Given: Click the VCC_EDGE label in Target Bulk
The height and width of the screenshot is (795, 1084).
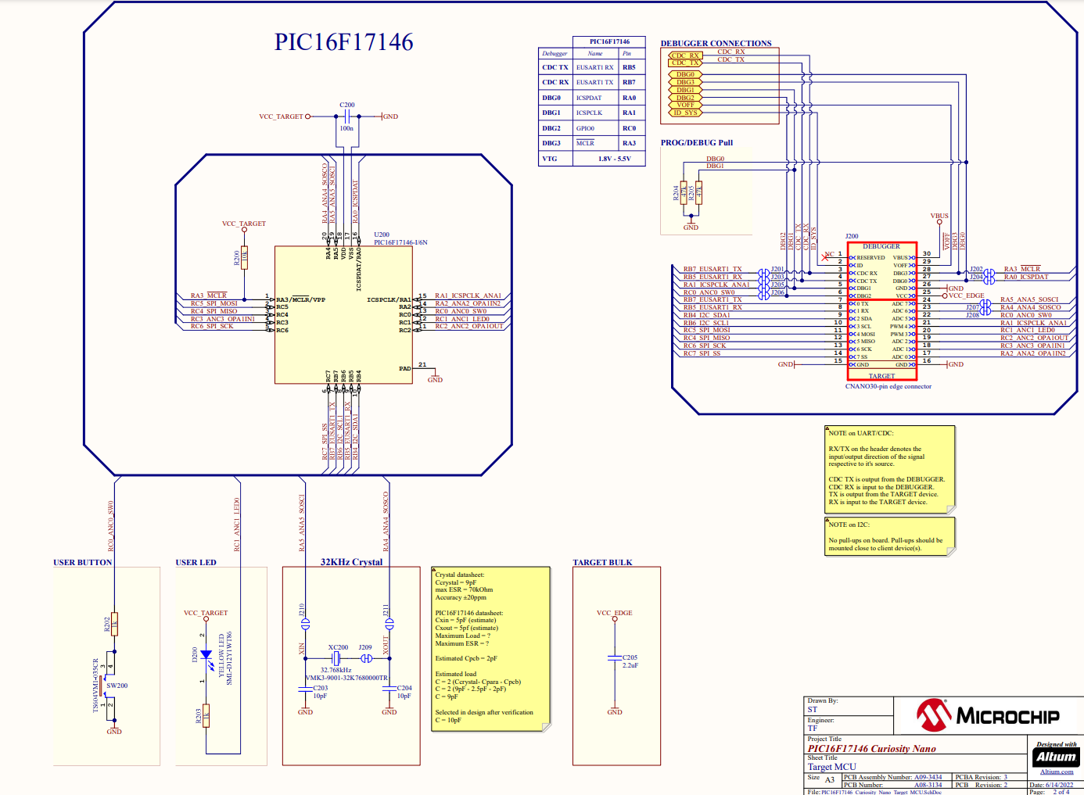Looking at the screenshot, I should (615, 613).
